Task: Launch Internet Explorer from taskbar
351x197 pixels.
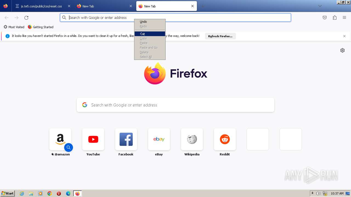Action: point(22,193)
